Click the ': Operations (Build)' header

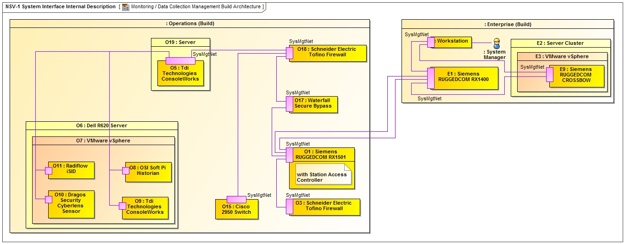coord(190,23)
